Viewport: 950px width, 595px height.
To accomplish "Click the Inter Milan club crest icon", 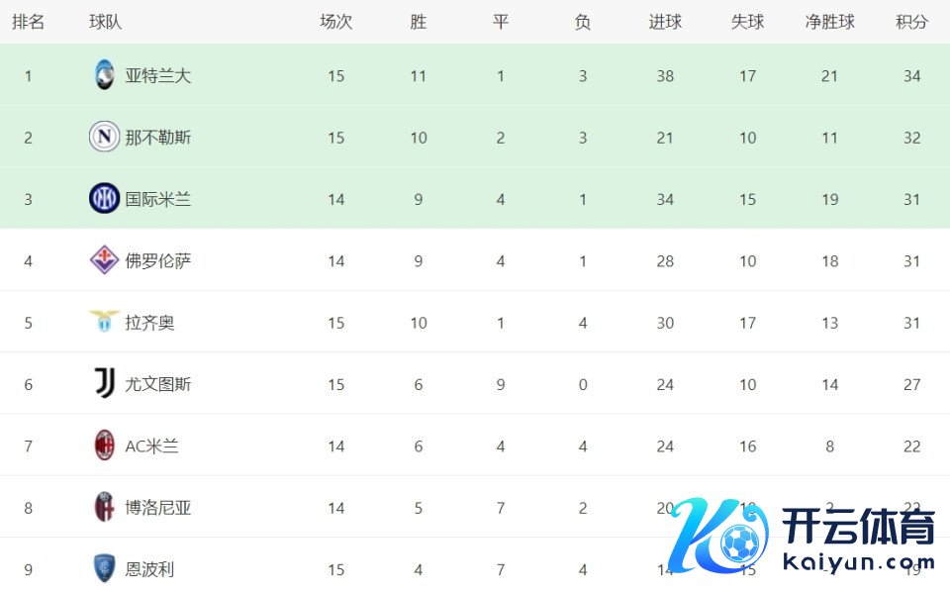I will click(104, 199).
